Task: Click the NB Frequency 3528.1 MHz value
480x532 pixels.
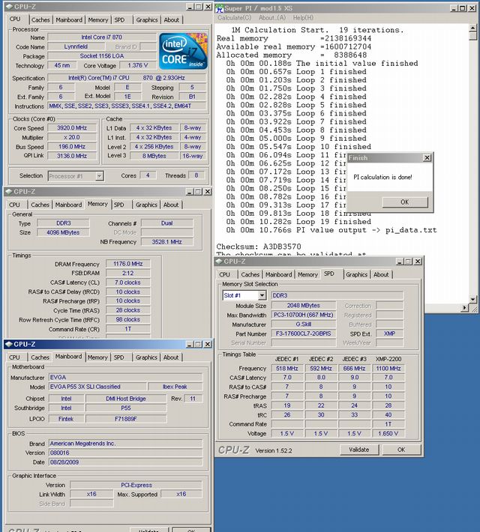Action: pyautogui.click(x=166, y=242)
